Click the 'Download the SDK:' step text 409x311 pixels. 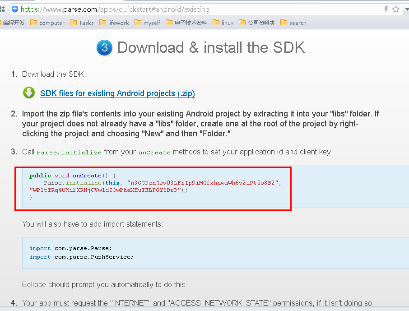(x=54, y=74)
